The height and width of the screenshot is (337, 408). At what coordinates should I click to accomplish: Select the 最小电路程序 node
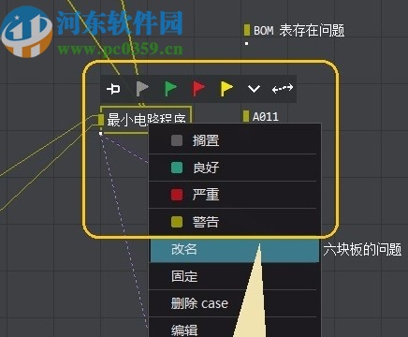click(146, 120)
